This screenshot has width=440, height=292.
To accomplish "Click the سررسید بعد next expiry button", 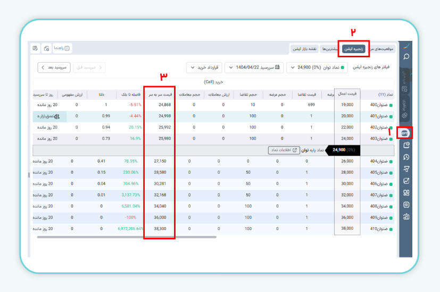I will pos(54,67).
